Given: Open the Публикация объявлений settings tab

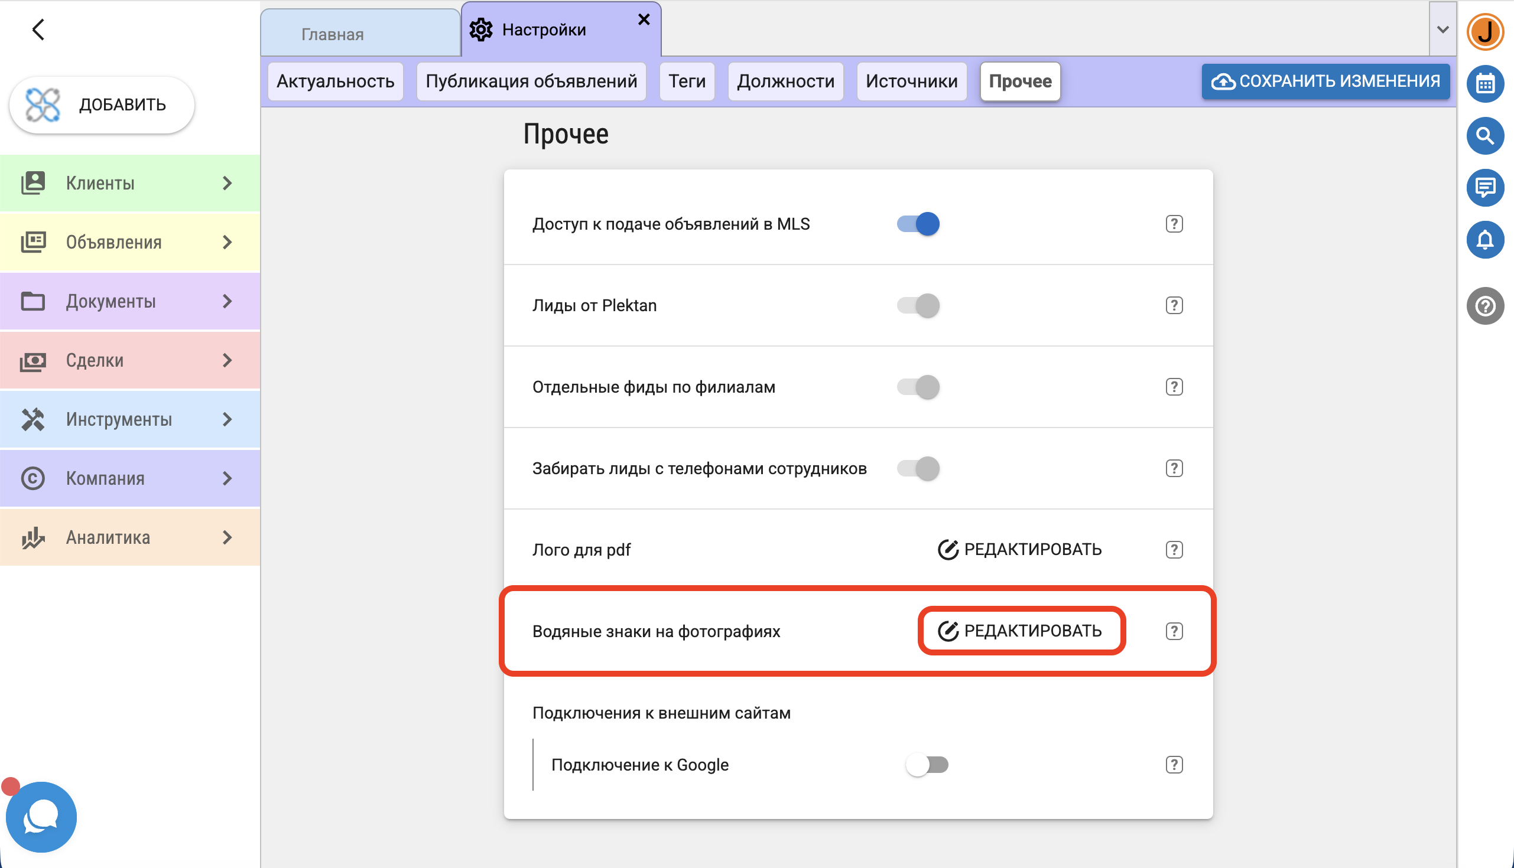Looking at the screenshot, I should click(531, 81).
